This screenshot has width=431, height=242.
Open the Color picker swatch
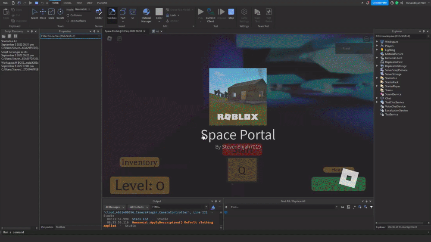pos(159,12)
